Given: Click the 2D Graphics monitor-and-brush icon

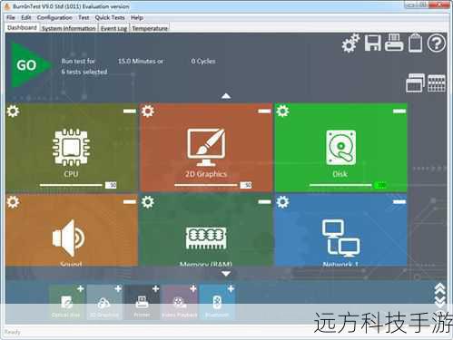Looking at the screenshot, I should pos(206,147).
